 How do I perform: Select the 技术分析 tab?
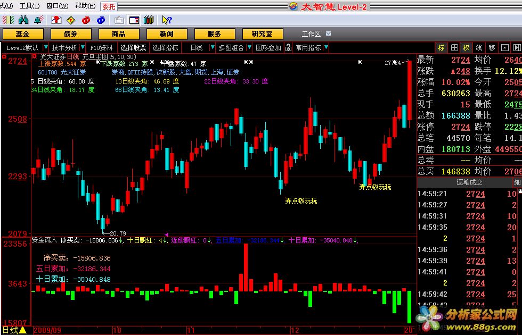pyautogui.click(x=64, y=48)
